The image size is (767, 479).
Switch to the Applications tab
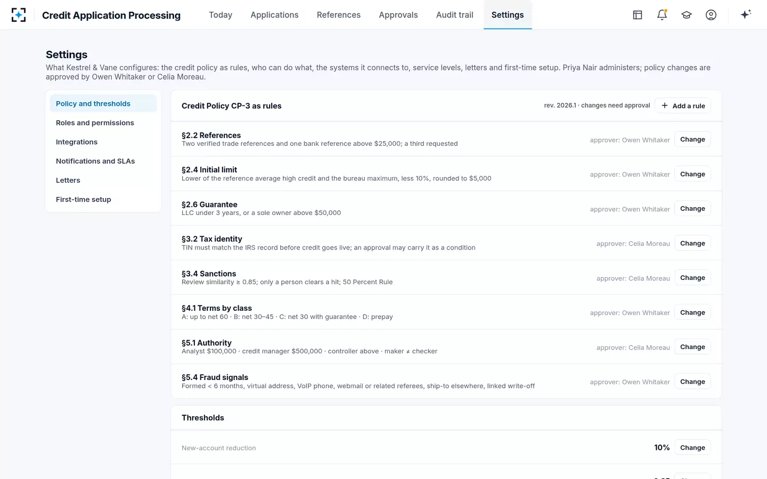tap(274, 15)
